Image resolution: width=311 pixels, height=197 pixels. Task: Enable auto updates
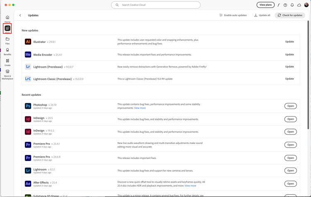click(x=233, y=15)
